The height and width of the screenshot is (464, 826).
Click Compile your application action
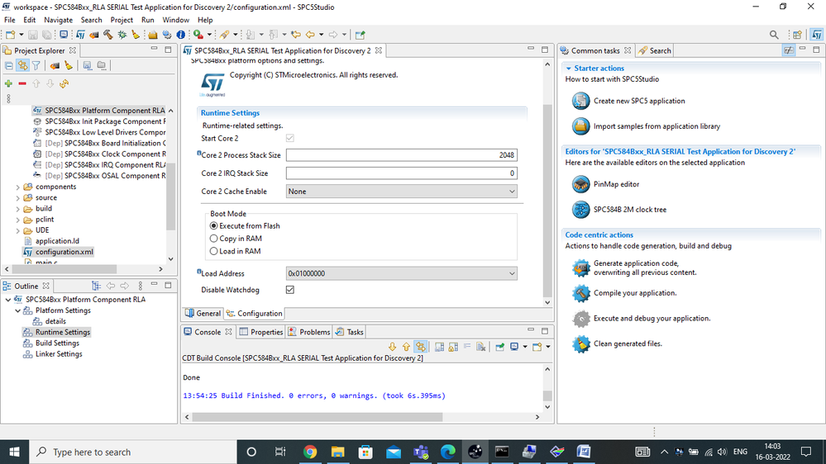[635, 293]
